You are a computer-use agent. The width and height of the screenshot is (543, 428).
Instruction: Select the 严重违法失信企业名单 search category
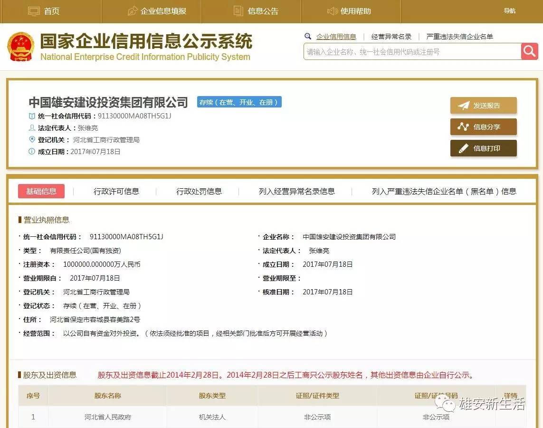click(459, 37)
